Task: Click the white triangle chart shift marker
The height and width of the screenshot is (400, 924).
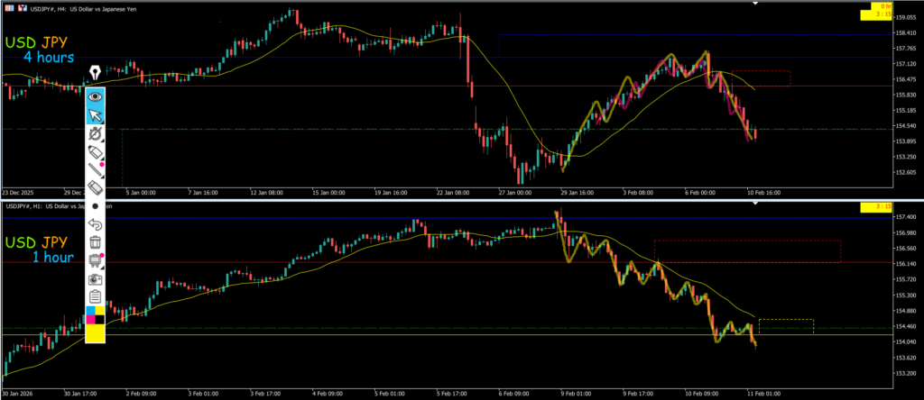Action: (755, 3)
